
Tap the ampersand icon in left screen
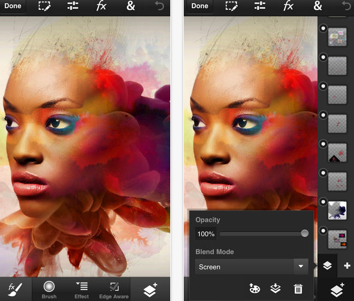pos(131,5)
